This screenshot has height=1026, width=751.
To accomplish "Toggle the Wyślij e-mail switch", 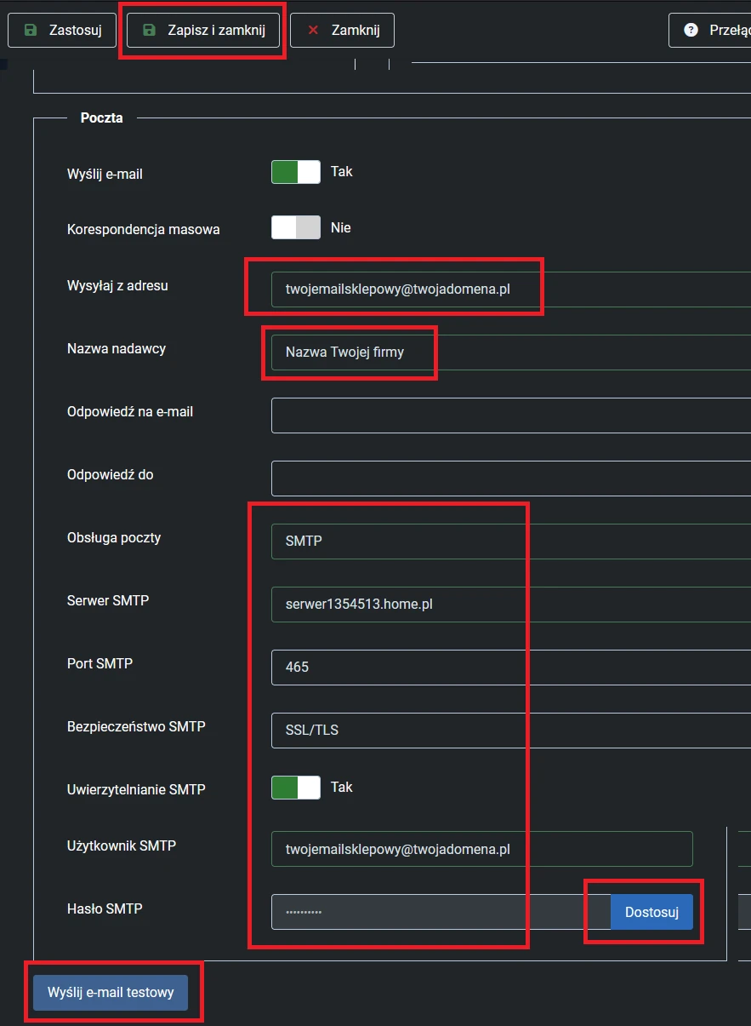I will pyautogui.click(x=295, y=172).
